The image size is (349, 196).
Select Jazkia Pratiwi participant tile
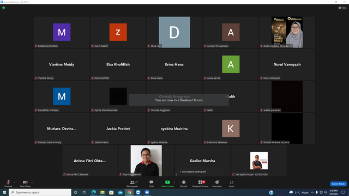118,128
